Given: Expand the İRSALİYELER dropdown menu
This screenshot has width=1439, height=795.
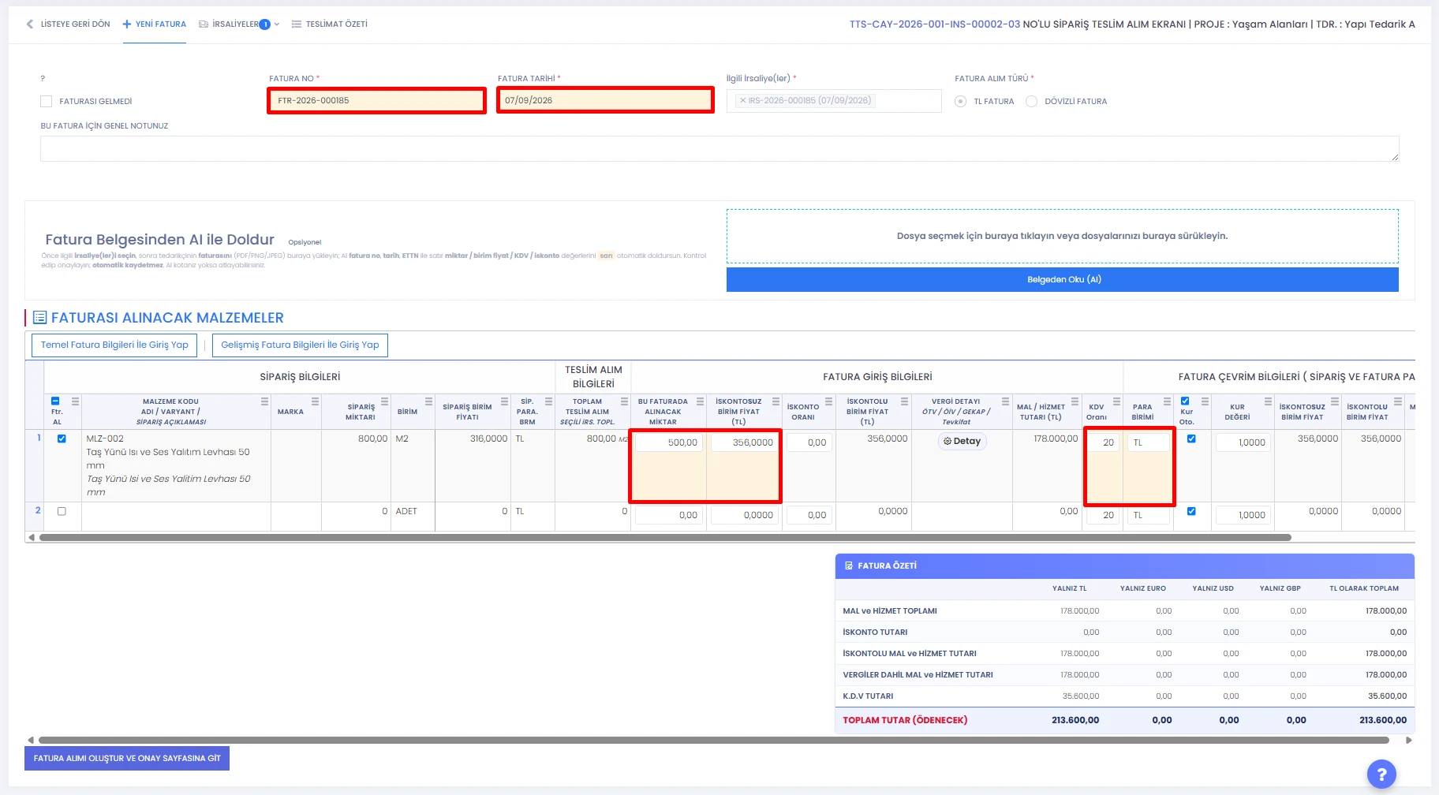Looking at the screenshot, I should point(238,24).
